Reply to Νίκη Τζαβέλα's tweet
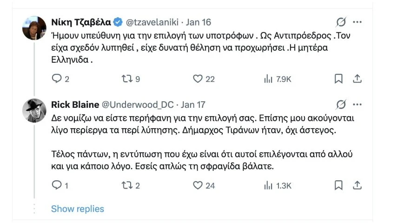This screenshot has width=397, height=223. (x=56, y=79)
